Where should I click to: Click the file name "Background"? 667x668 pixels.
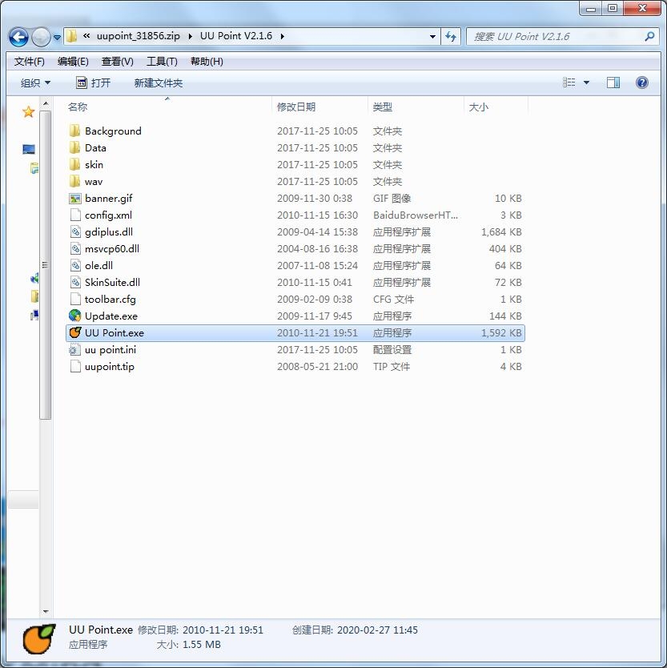pos(113,131)
